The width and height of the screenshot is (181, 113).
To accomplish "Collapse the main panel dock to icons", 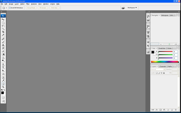I will coord(179,12).
